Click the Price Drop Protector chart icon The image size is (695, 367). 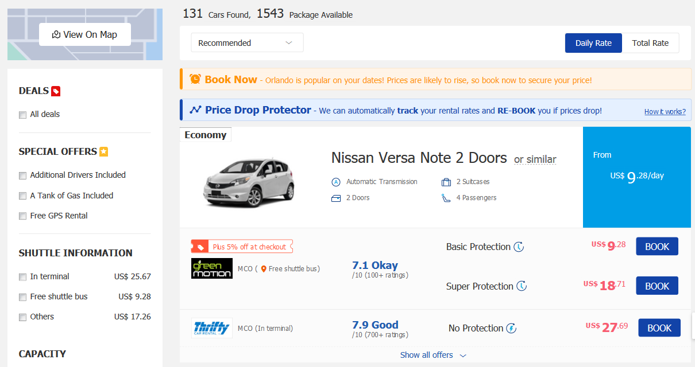pos(196,110)
